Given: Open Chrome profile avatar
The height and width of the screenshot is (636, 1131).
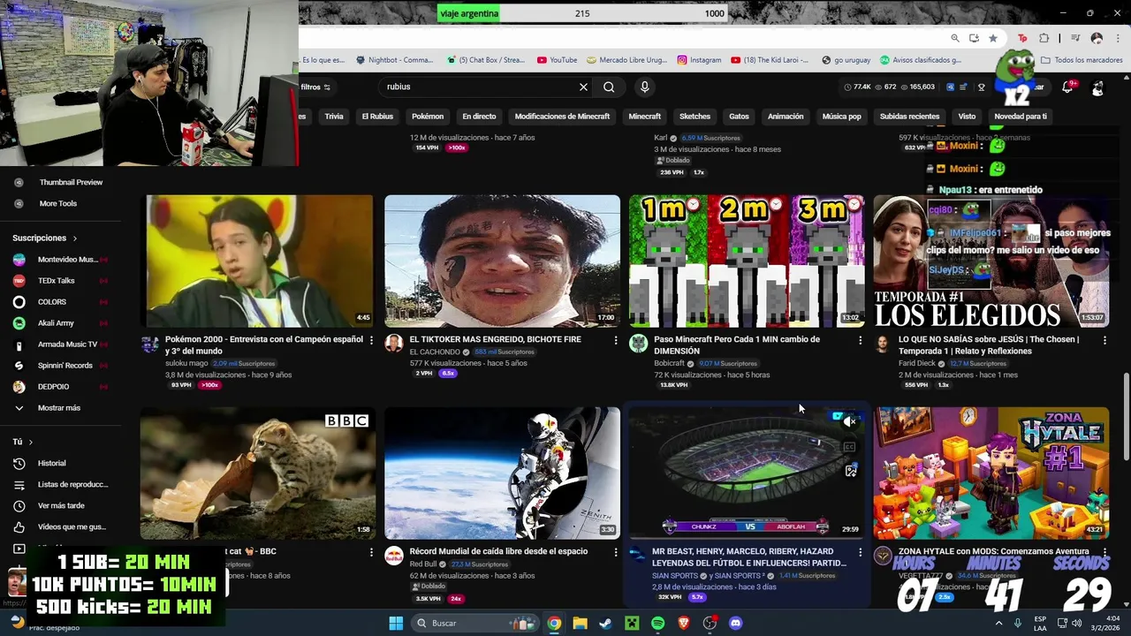Looking at the screenshot, I should pos(1097,38).
